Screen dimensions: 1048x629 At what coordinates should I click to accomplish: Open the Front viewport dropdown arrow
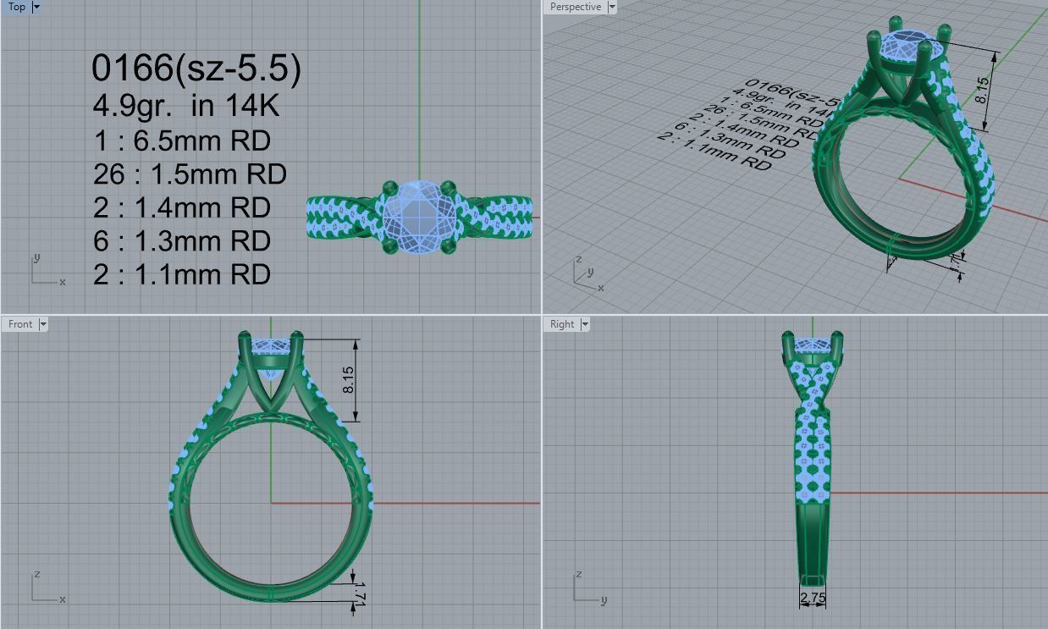tap(43, 324)
